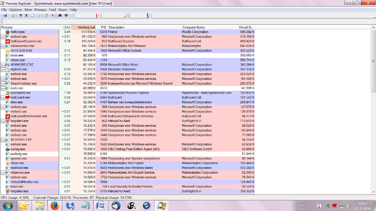Click the oodag.exe process icon

click(x=7, y=149)
